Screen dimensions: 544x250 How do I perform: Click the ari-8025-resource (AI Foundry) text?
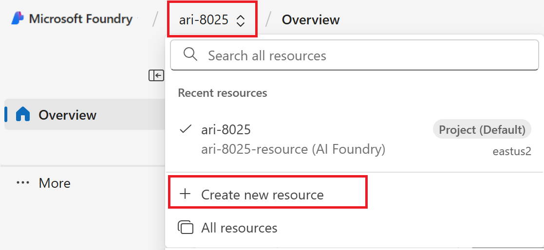[x=293, y=149]
